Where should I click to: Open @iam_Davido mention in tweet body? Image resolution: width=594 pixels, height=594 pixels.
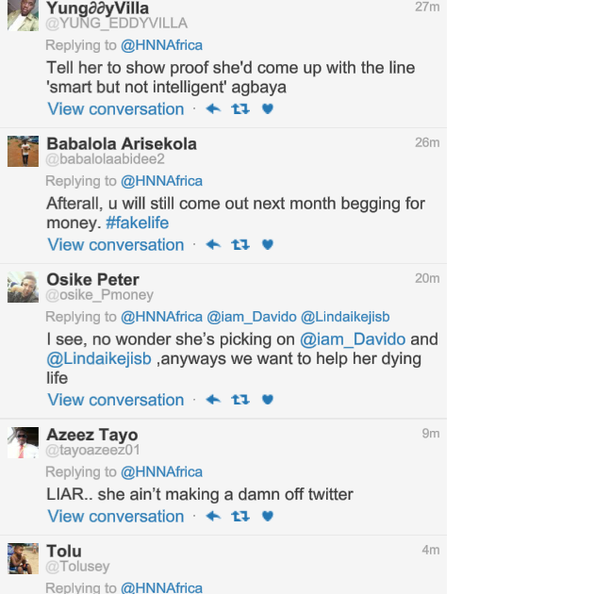353,339
